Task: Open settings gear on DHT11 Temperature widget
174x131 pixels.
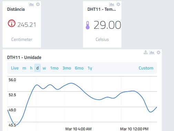Action: tap(118, 4)
